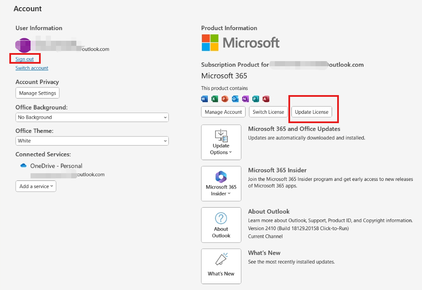Screen dimensions: 422x290
Task: Click the PowerPoint icon under product contents
Action: click(224, 99)
